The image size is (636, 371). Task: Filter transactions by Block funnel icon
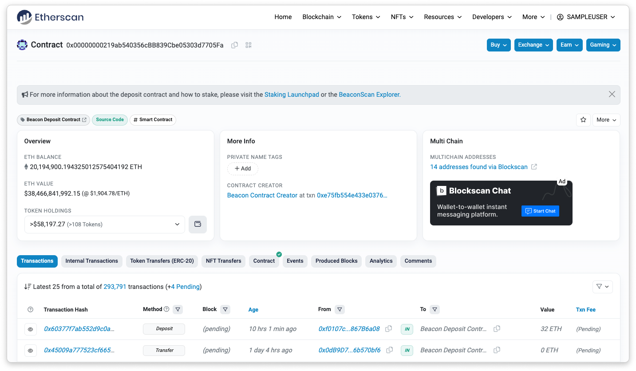click(225, 309)
